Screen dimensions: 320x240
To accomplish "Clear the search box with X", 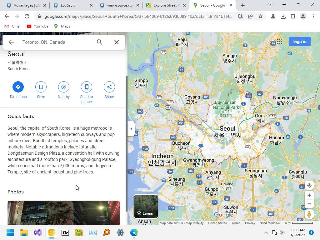I will click(x=117, y=42).
